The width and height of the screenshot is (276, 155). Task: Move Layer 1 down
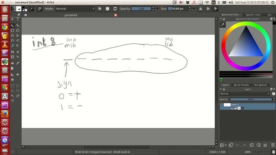click(238, 145)
